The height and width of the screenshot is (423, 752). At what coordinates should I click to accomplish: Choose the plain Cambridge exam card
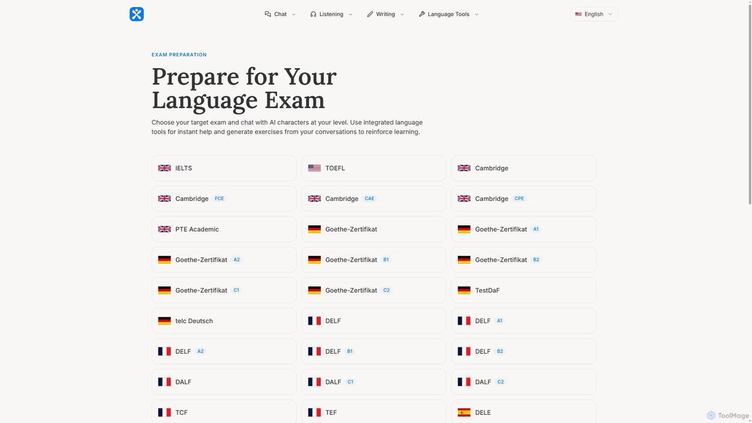[523, 168]
